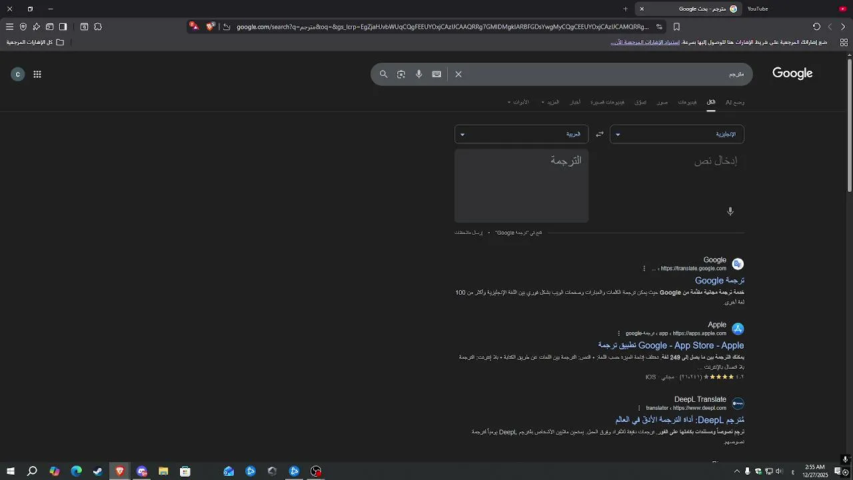The image size is (853, 480).
Task: Open the Google apps grid icon
Action: coord(37,74)
